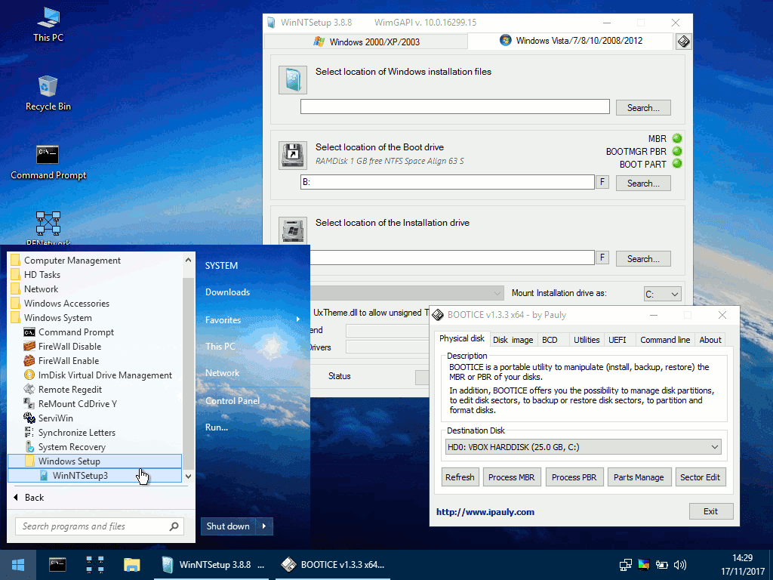The image size is (773, 580).
Task: Click the Refresh button in BOOTICE
Action: click(460, 477)
